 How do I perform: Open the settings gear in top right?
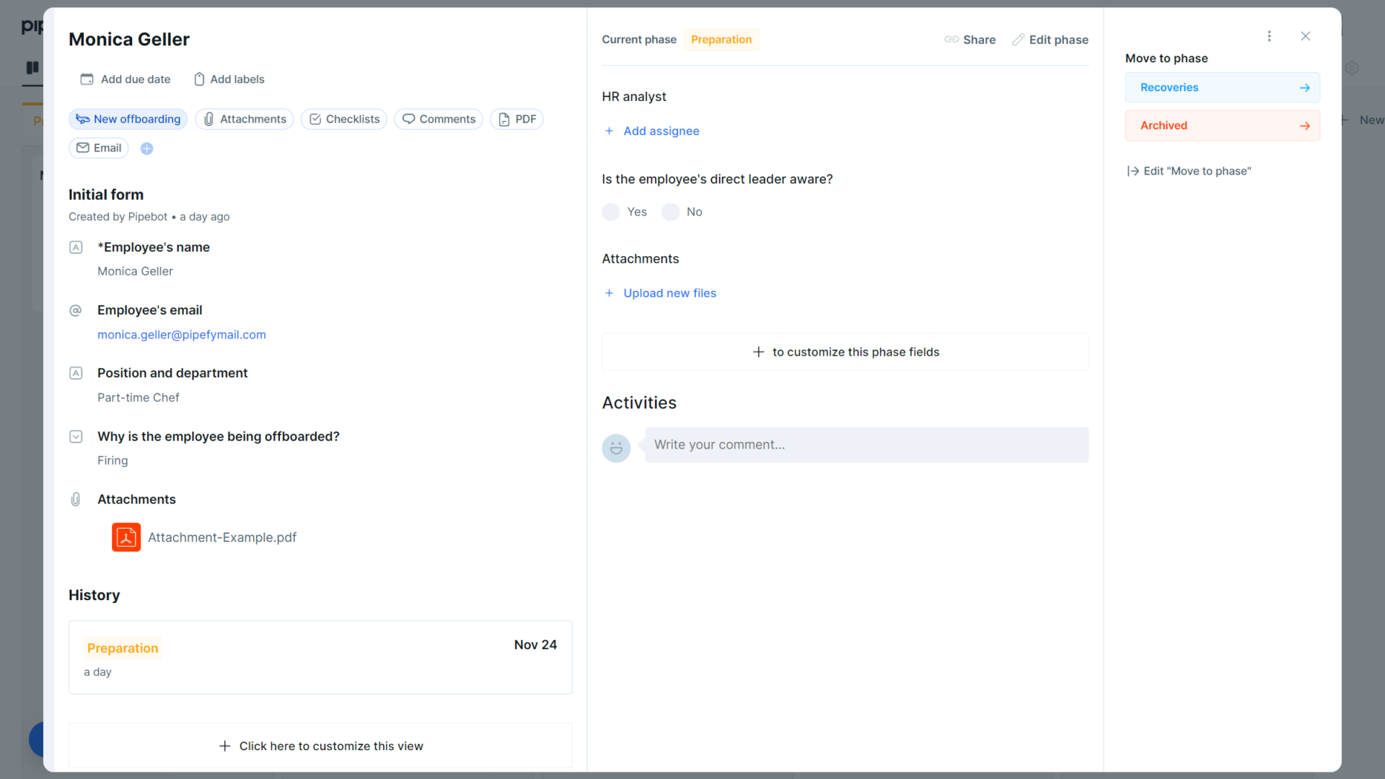pyautogui.click(x=1353, y=68)
